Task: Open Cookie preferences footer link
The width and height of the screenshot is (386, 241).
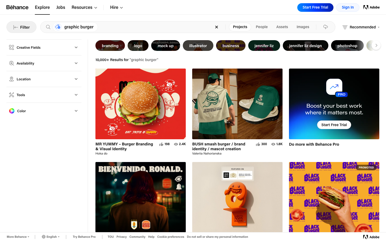Action: pos(171,237)
